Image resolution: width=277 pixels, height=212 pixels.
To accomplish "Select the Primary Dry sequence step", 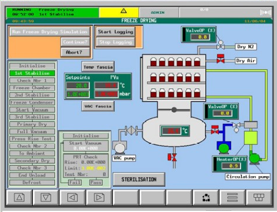I will coord(32,124).
